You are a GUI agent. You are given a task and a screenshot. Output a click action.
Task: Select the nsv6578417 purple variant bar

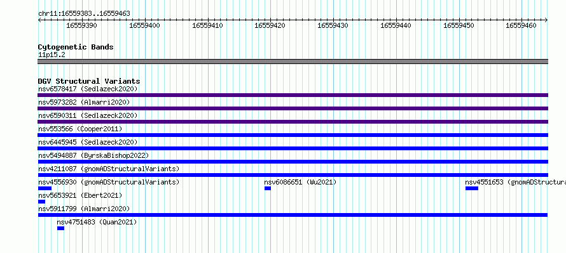pos(293,95)
